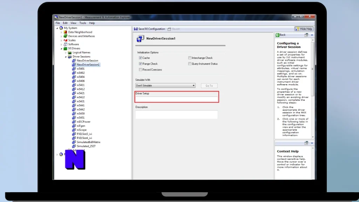Select PXI1Slot4_ivi in the tree
This screenshot has width=359, height=202.
[x=84, y=138]
